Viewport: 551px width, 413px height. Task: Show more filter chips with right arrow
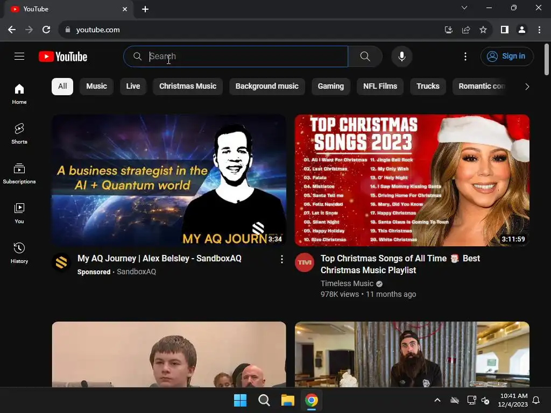tap(527, 87)
